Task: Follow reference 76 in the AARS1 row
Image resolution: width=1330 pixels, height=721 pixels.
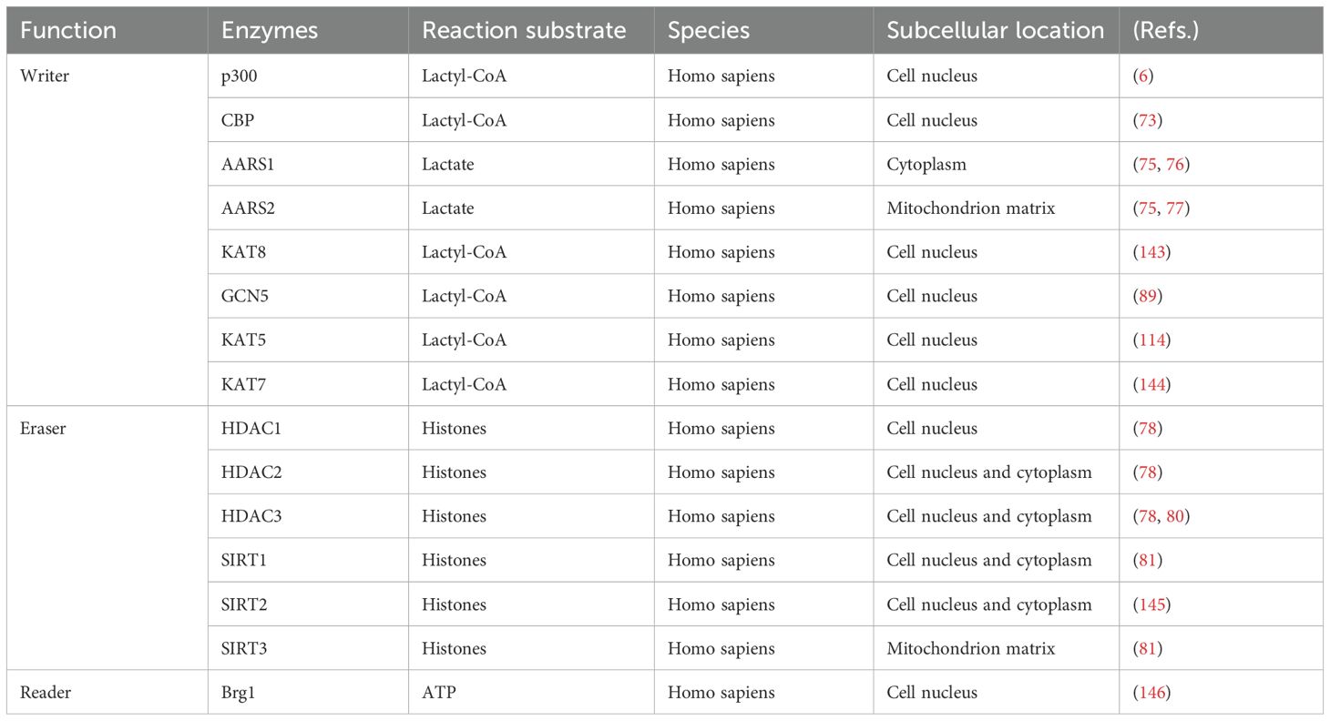Action: 1175,164
